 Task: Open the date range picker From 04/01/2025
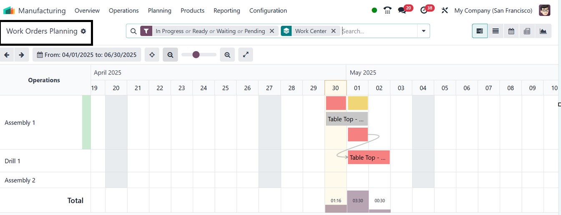[87, 55]
